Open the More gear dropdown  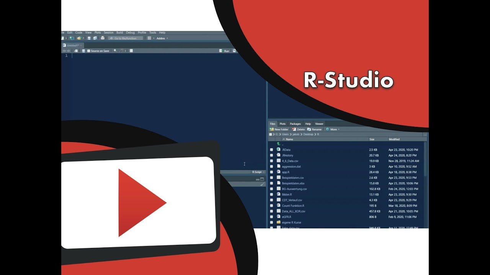coord(333,129)
